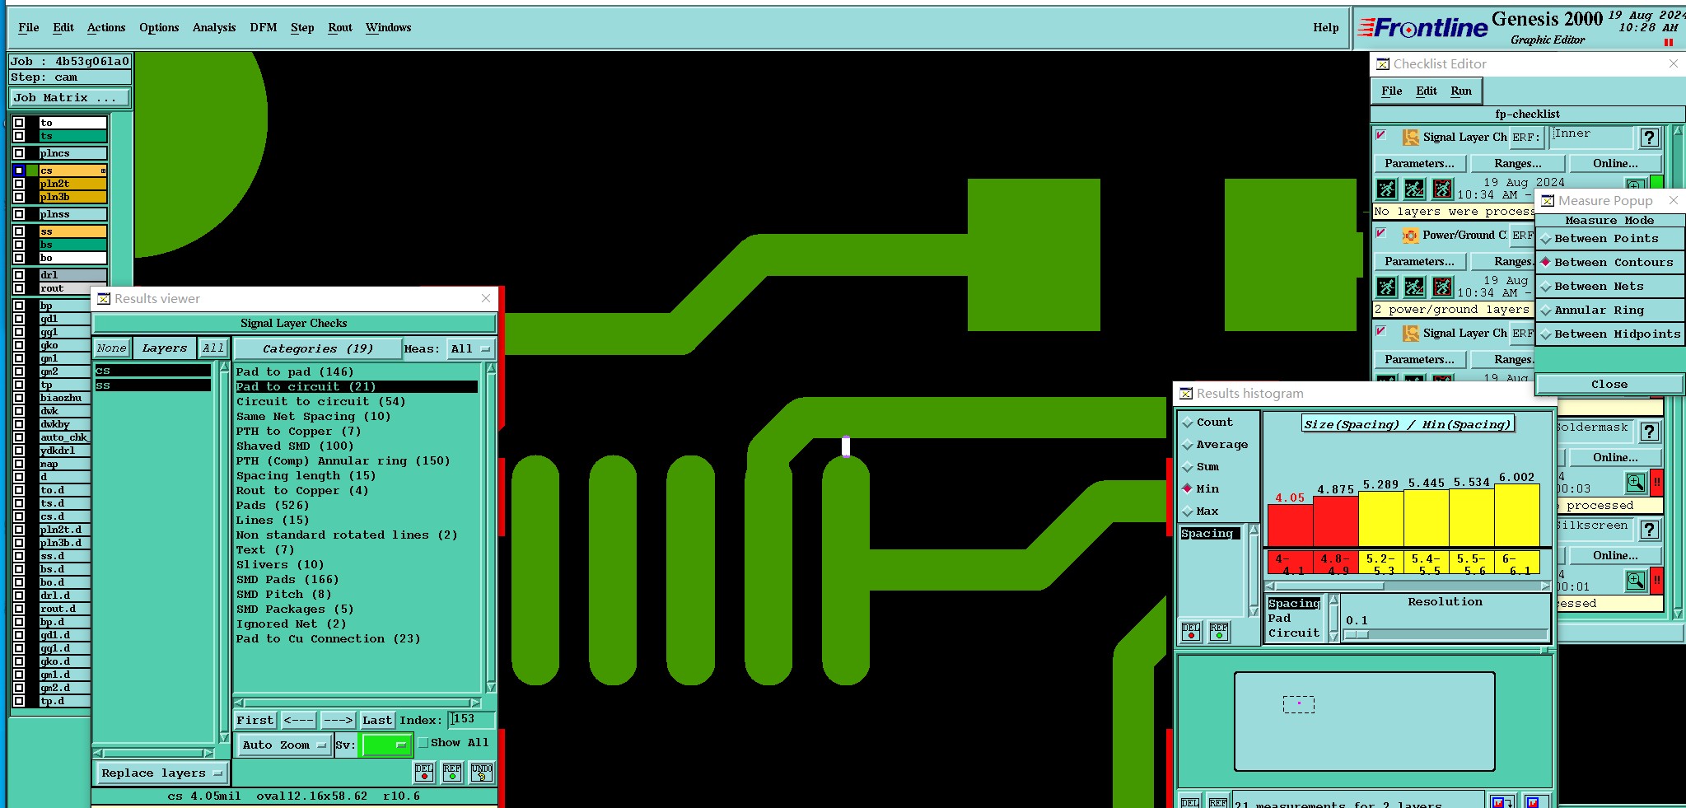Click the DEL icon in Results viewer
This screenshot has height=808, width=1686.
(x=424, y=772)
